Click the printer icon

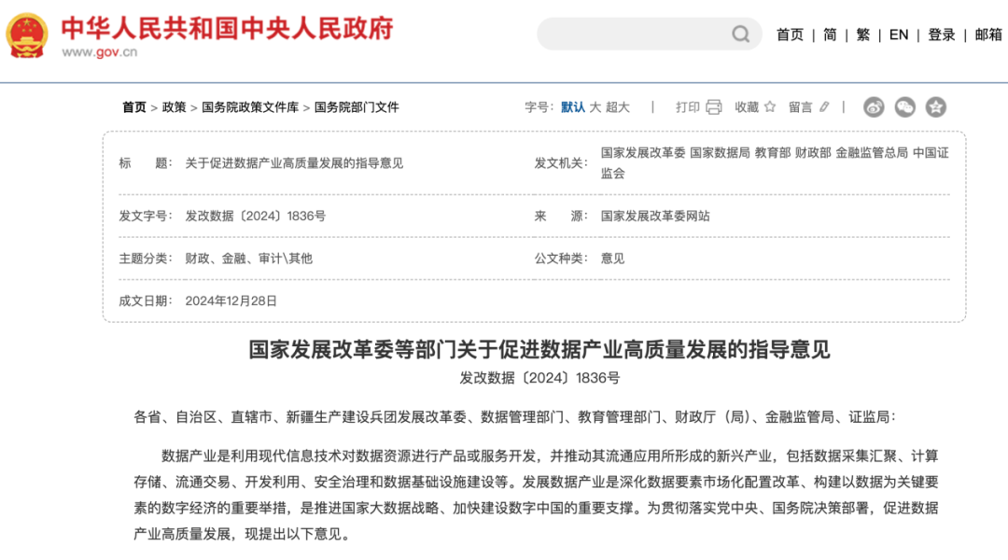[714, 107]
